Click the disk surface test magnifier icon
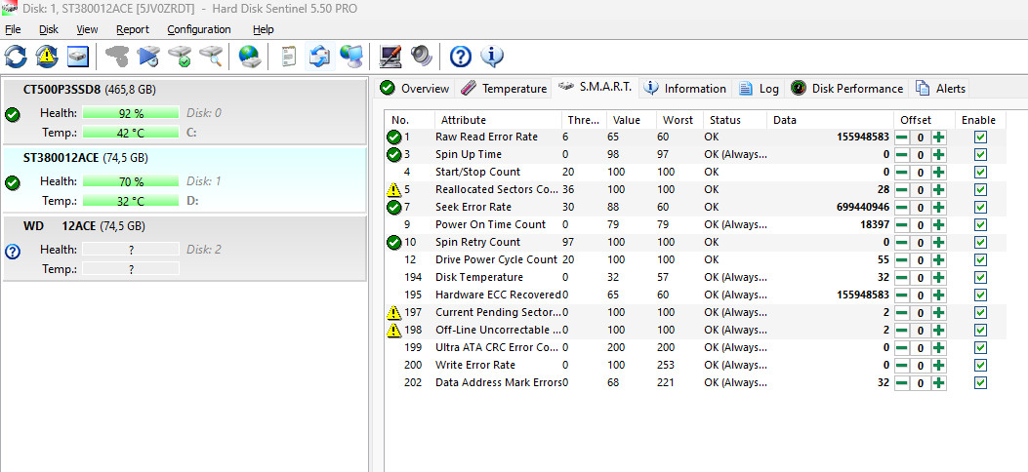The image size is (1028, 472). click(210, 57)
